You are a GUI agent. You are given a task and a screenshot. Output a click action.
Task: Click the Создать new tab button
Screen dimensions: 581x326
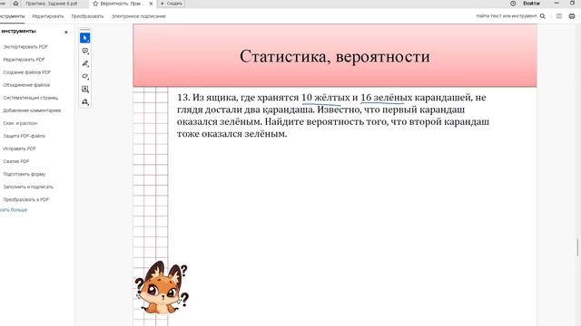172,4
